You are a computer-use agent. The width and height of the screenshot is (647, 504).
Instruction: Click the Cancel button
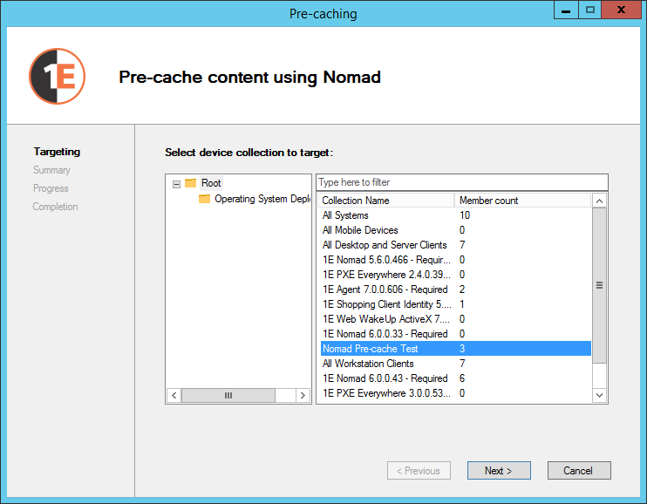coord(579,471)
